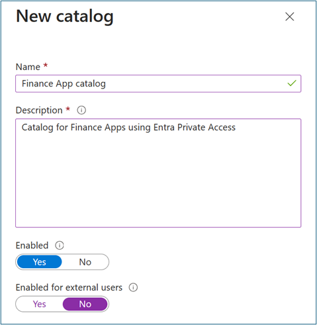Click the Description field label
This screenshot has height=325, width=317.
coord(39,110)
